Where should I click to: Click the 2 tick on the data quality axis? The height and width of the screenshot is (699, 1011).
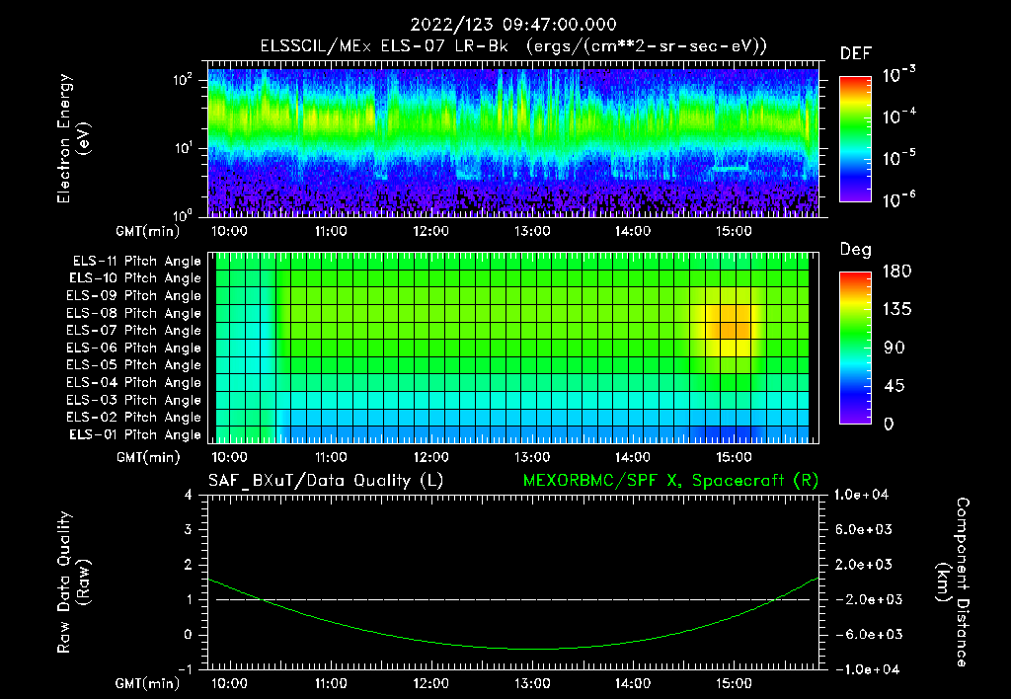(x=189, y=564)
